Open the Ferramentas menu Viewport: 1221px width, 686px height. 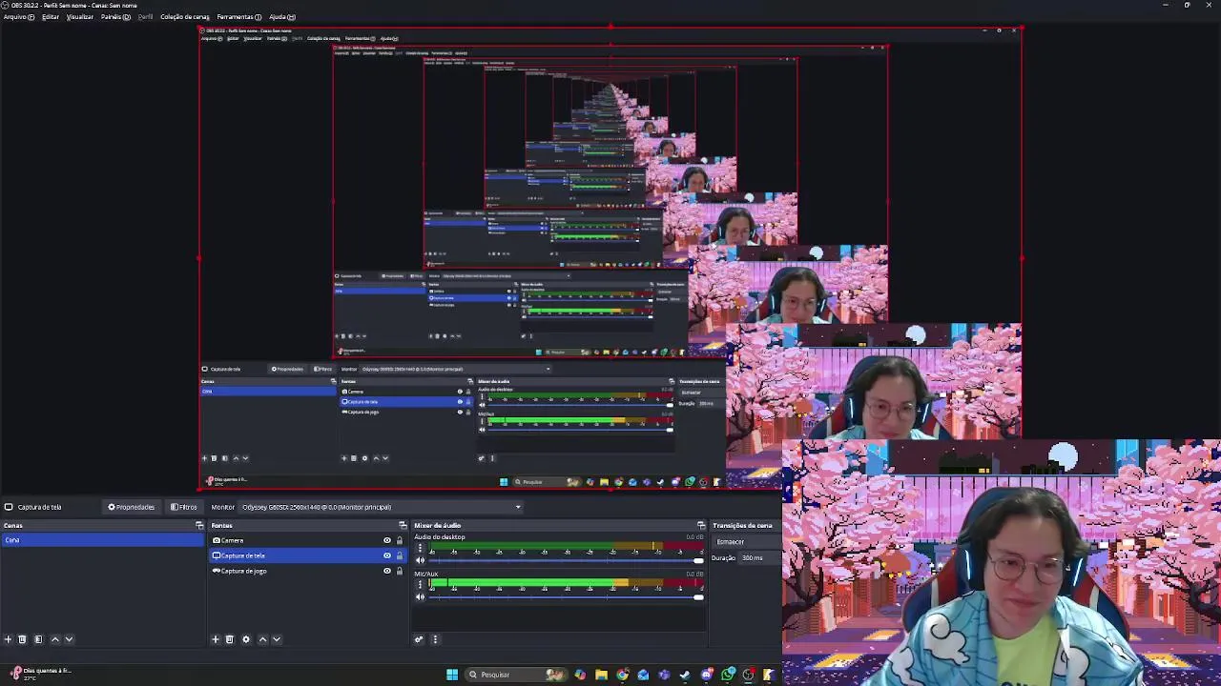pos(238,17)
